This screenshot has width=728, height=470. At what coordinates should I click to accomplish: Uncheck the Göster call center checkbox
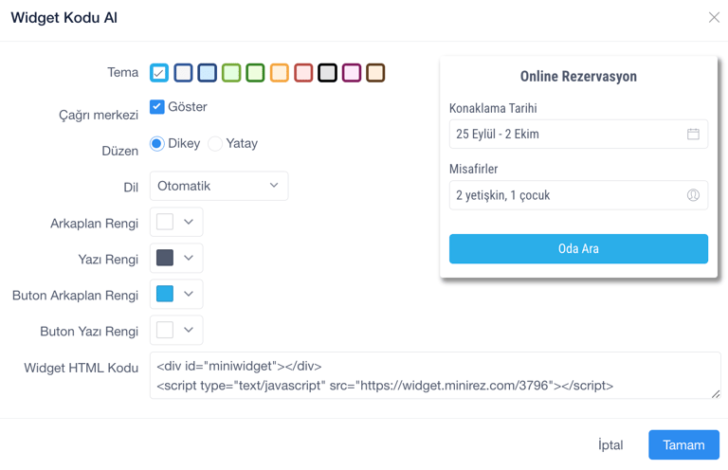click(x=157, y=107)
